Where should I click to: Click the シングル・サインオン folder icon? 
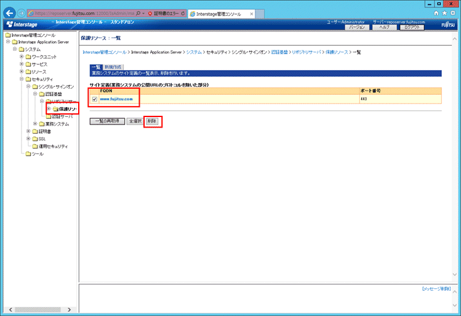tap(35, 87)
